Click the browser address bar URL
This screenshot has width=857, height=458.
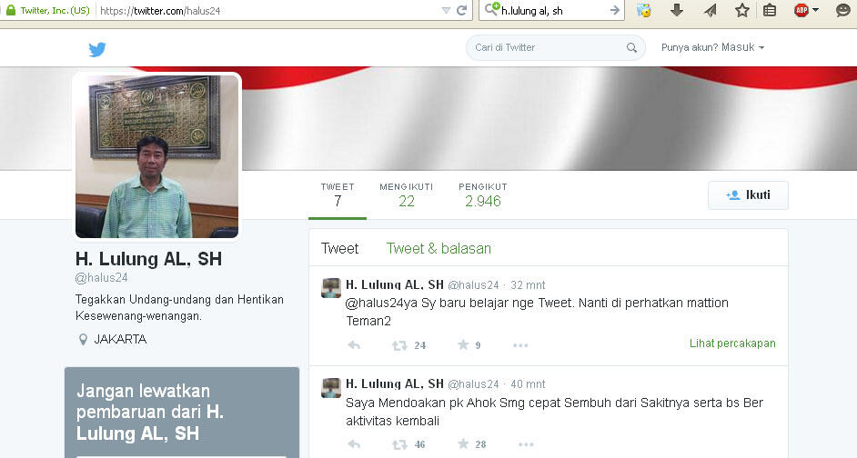(160, 10)
